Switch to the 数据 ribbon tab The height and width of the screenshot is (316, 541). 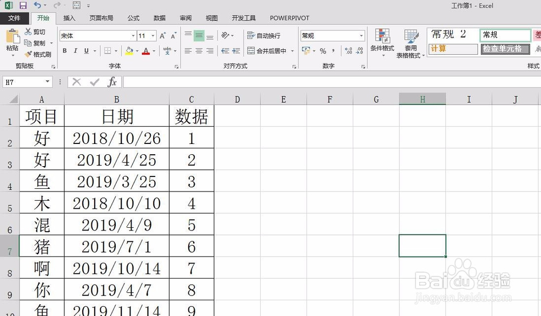pos(159,18)
